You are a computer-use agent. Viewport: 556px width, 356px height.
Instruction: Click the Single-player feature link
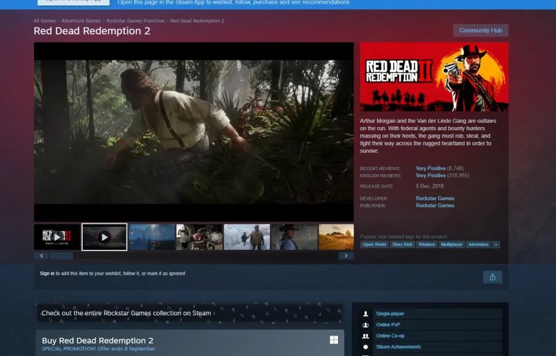(390, 313)
